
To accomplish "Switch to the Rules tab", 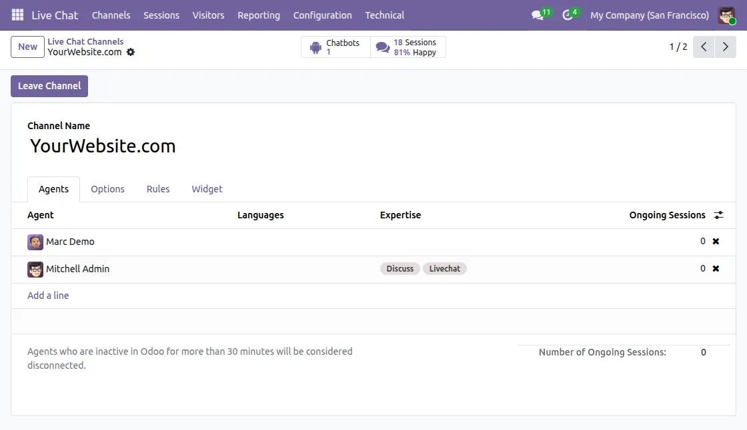I will pyautogui.click(x=158, y=189).
